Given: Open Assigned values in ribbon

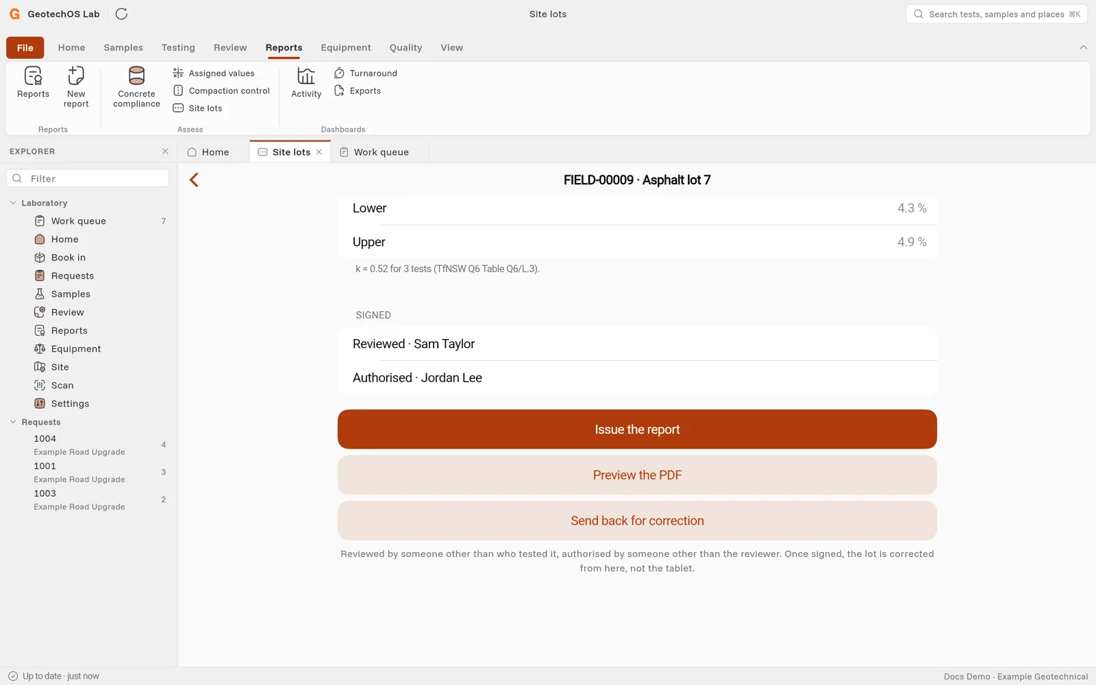Looking at the screenshot, I should 214,73.
